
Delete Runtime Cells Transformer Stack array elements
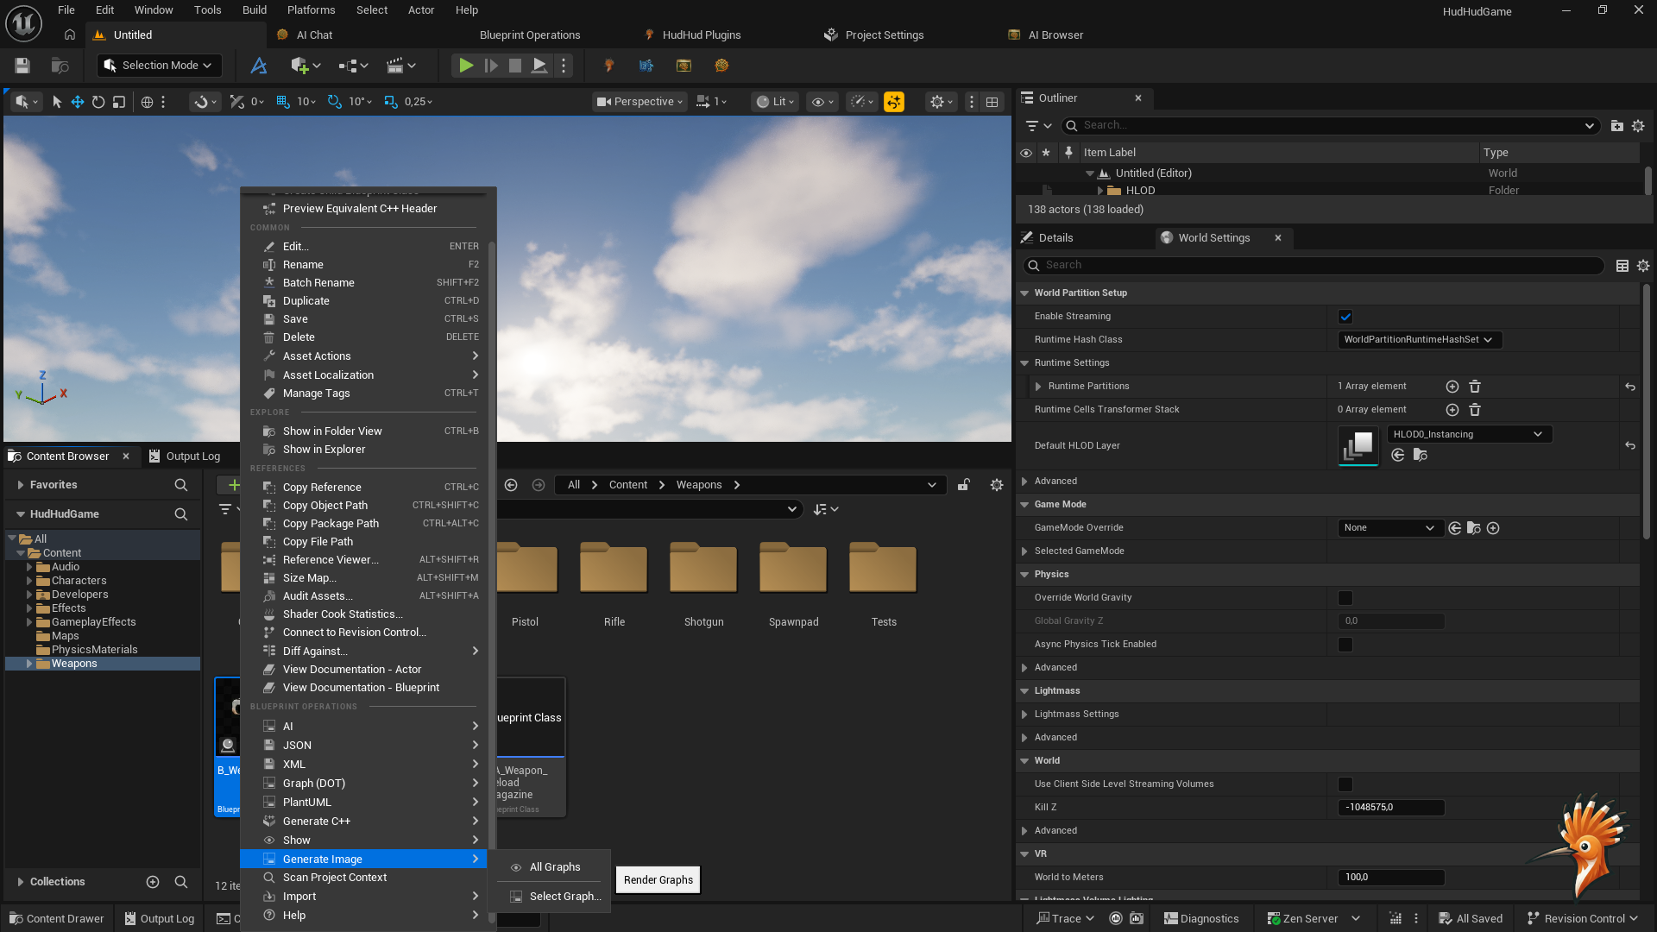[1475, 410]
